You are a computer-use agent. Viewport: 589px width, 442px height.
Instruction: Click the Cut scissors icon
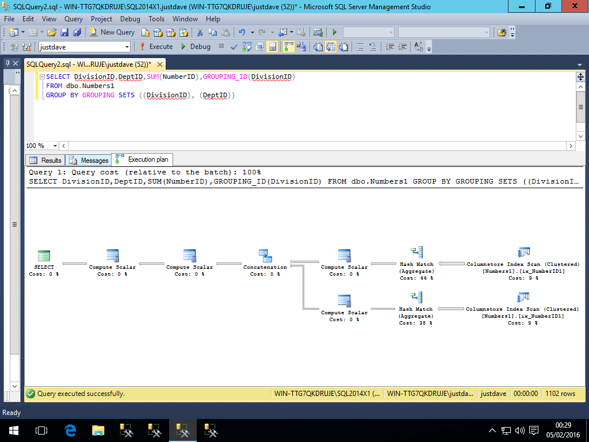click(200, 32)
